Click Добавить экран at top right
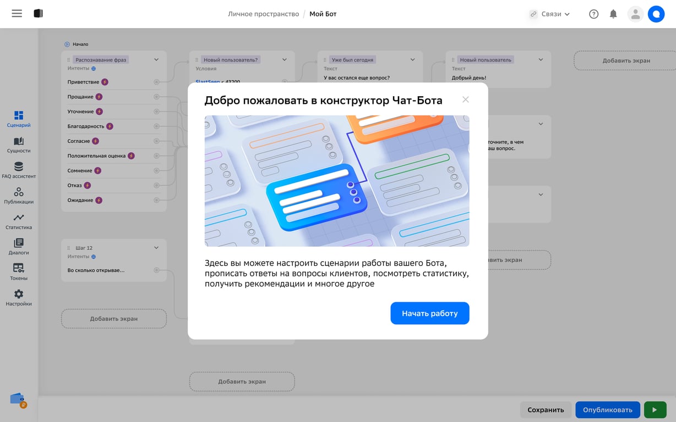 626,60
